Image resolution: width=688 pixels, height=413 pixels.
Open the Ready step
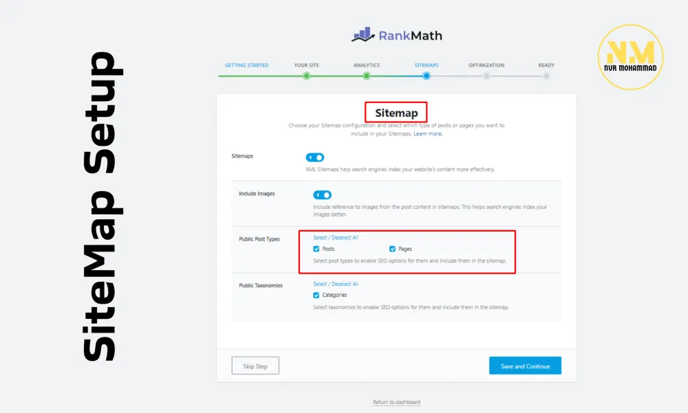[546, 65]
